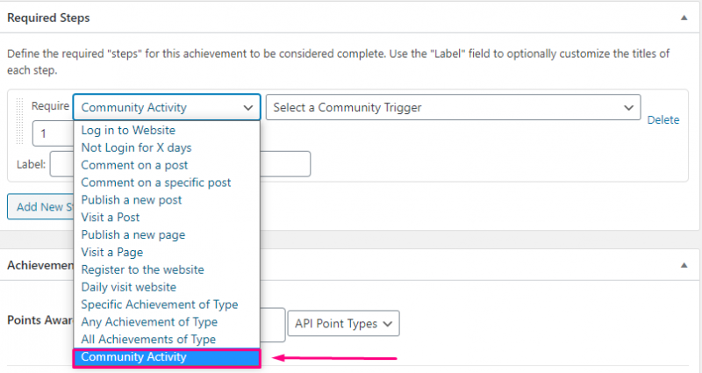Select the Log in to Website option
This screenshot has height=373, width=702.
coord(128,130)
